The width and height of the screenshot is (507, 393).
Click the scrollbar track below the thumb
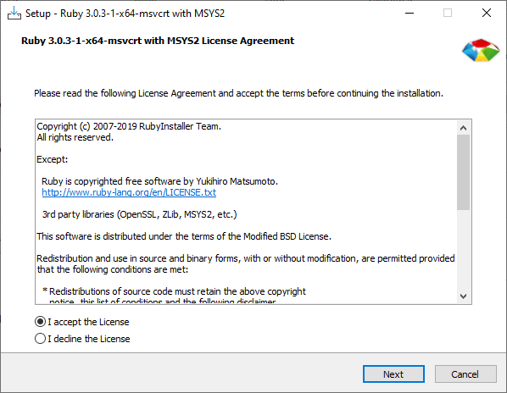[x=464, y=250]
